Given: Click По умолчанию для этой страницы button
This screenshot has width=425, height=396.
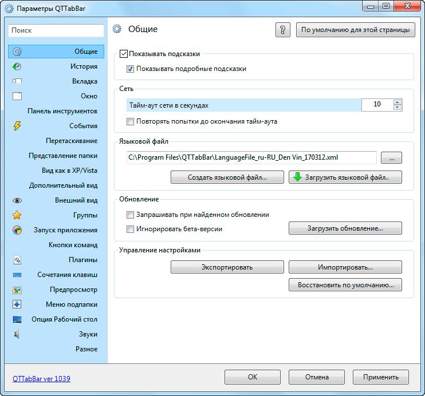Looking at the screenshot, I should point(355,30).
